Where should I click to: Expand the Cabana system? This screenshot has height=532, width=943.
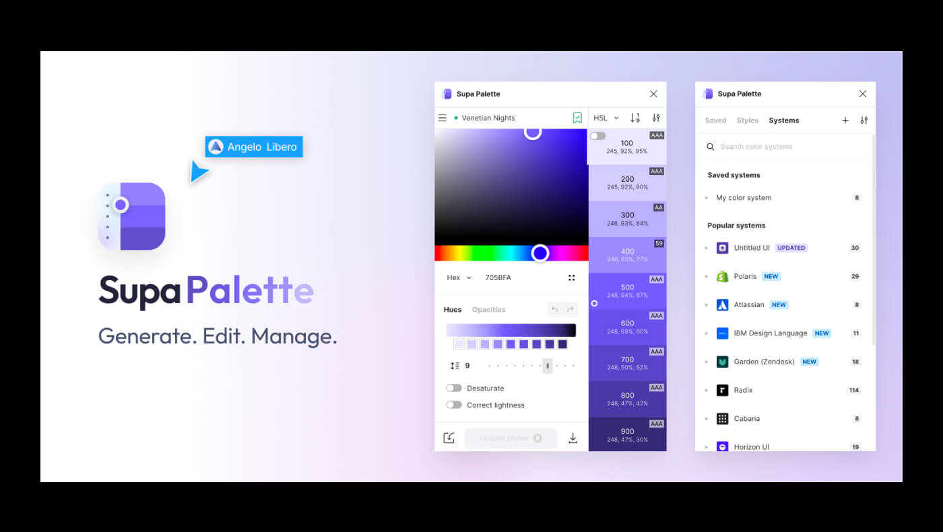[707, 419]
